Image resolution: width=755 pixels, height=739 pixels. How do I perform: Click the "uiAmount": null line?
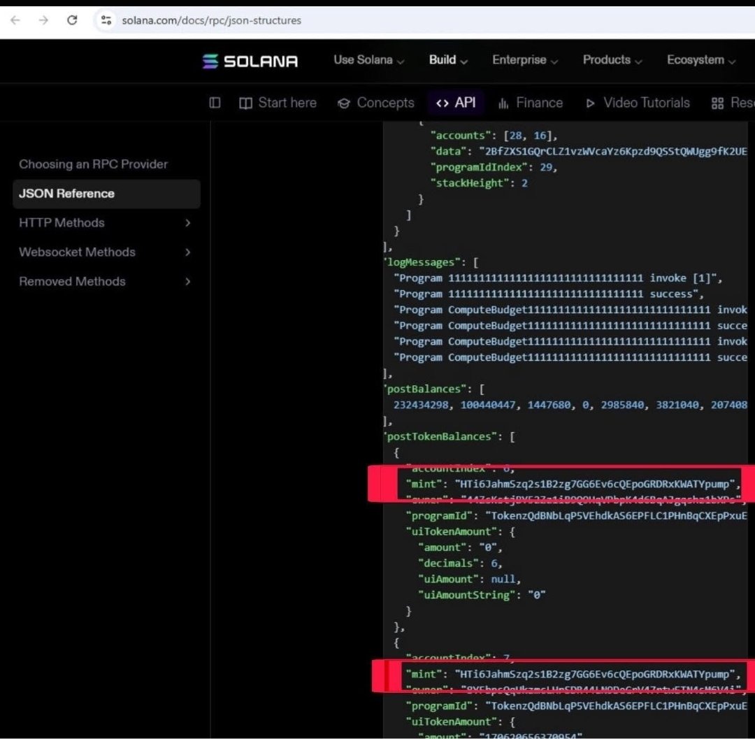point(469,579)
